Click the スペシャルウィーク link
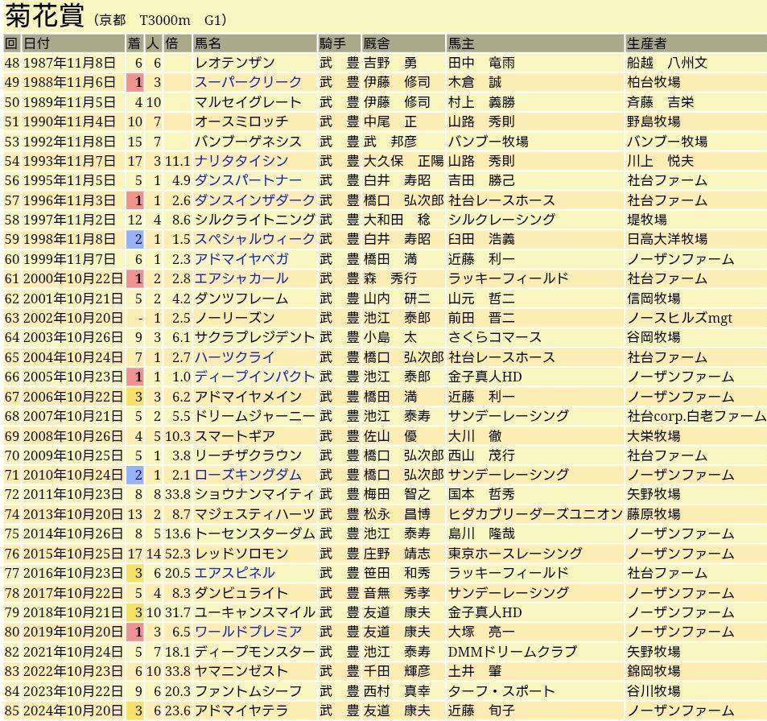 click(254, 239)
